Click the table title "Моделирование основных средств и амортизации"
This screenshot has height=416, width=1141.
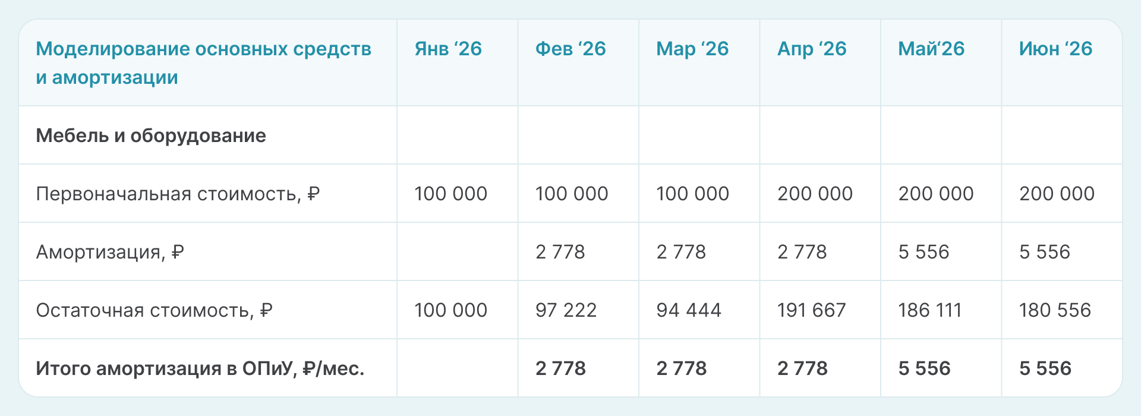[x=203, y=63]
